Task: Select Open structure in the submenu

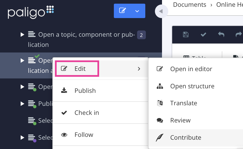Action: click(196, 86)
